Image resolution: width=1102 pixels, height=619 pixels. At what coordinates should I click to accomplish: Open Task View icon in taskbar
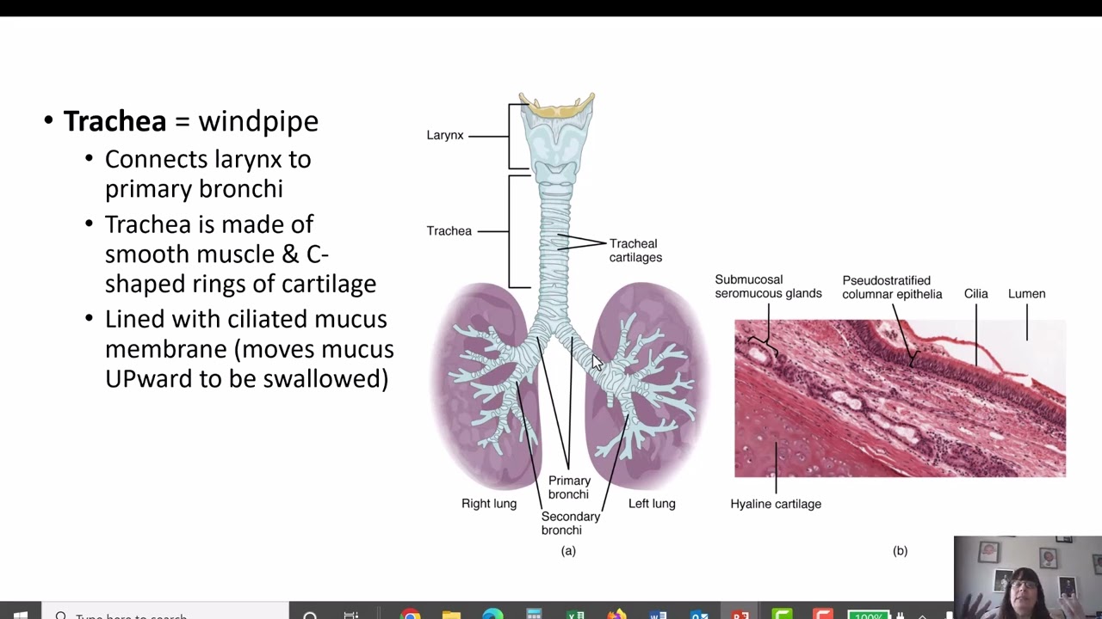tap(351, 615)
